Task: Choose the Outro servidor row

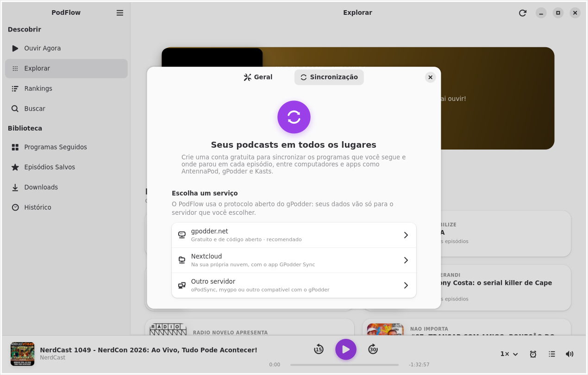Action: click(294, 285)
